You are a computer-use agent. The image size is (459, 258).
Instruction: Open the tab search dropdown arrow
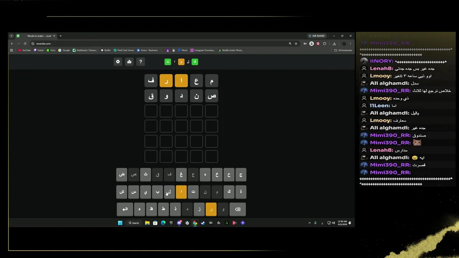[x=11, y=36]
